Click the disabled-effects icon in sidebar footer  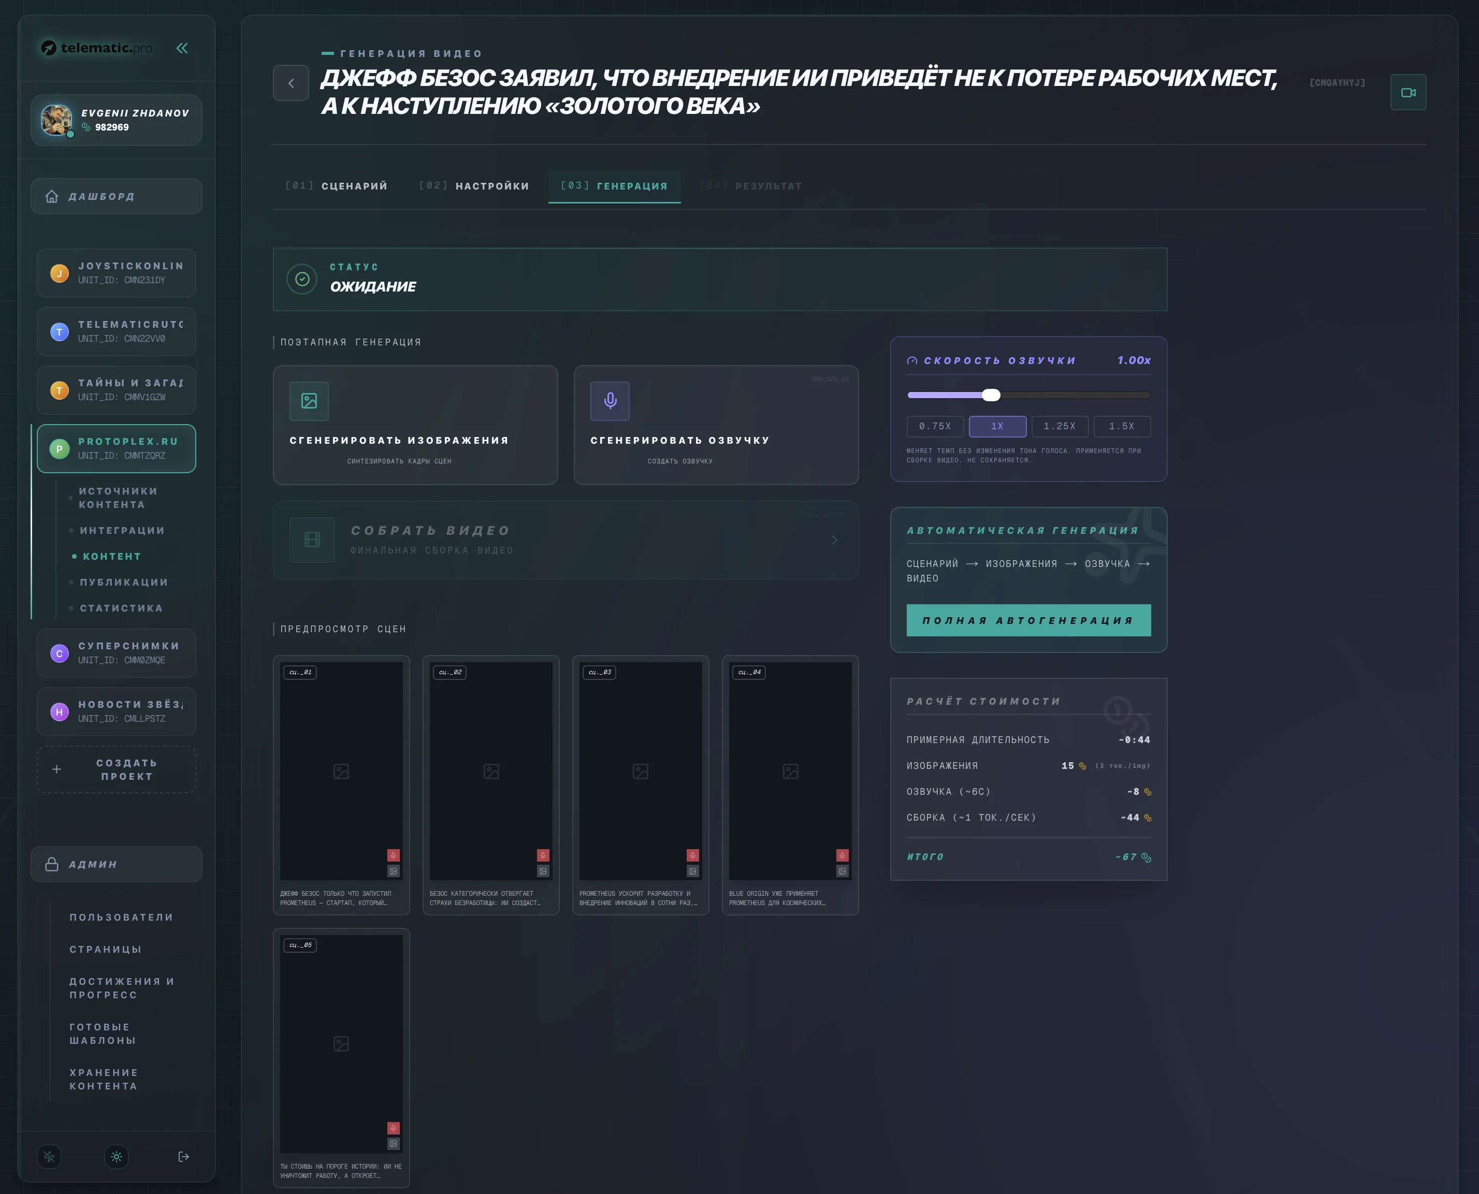(x=50, y=1157)
